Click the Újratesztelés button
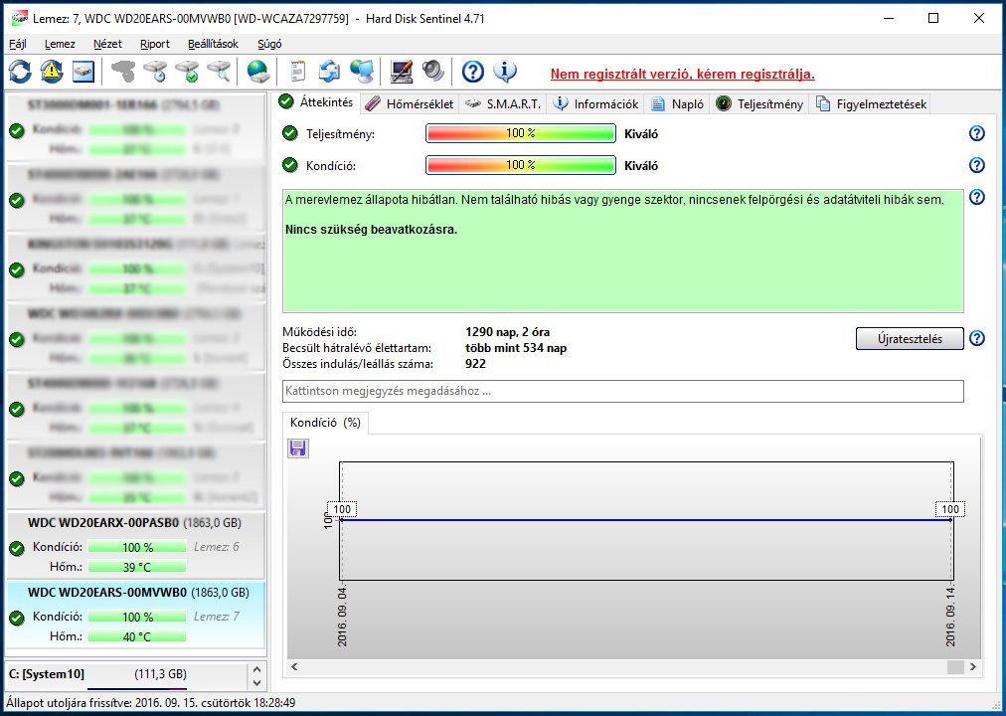This screenshot has height=716, width=1006. (x=910, y=339)
